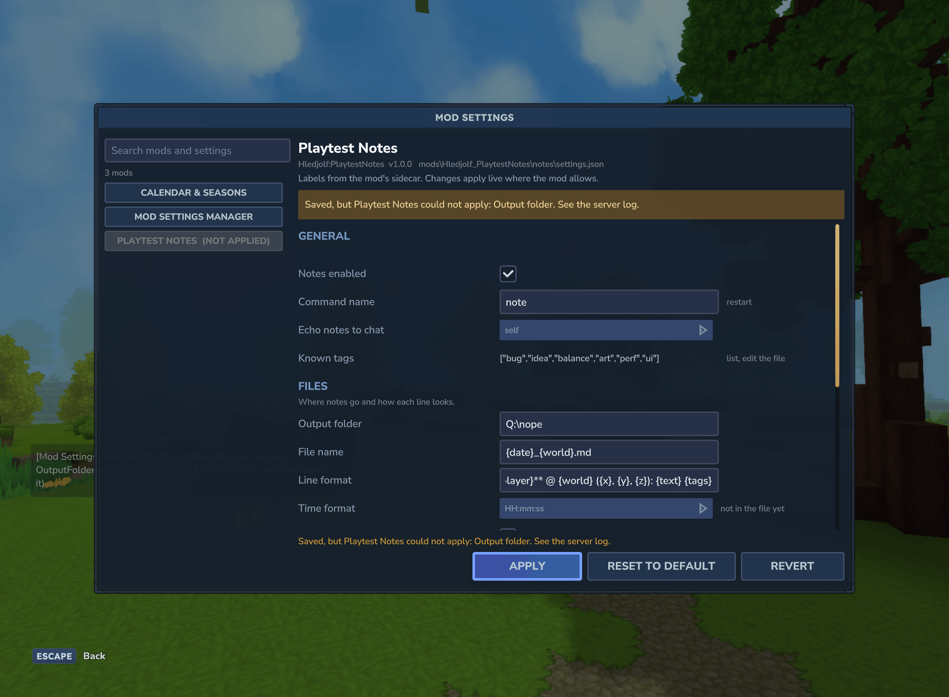Toggle the Notes enabled checkbox

(x=508, y=274)
